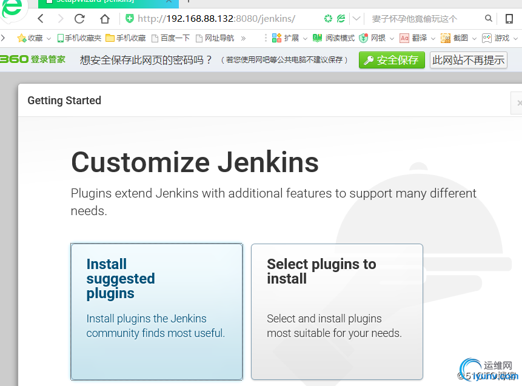Open the browser home page icon
Image resolution: width=522 pixels, height=386 pixels.
tap(104, 19)
